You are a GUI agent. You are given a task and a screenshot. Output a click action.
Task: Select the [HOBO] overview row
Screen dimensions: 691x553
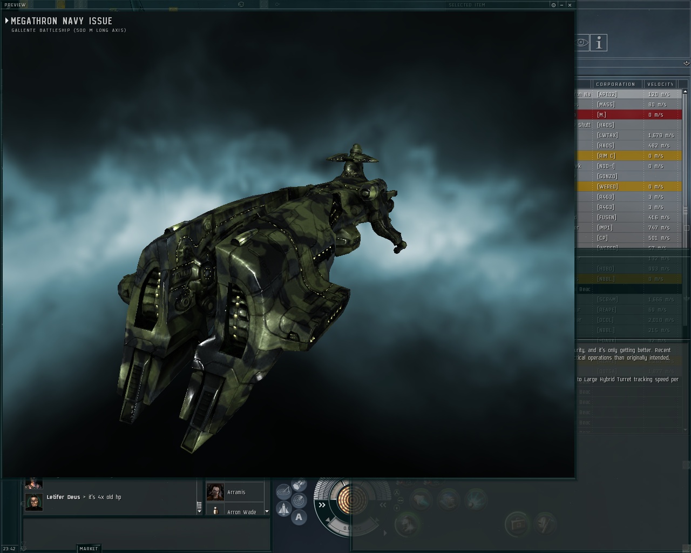[629, 269]
